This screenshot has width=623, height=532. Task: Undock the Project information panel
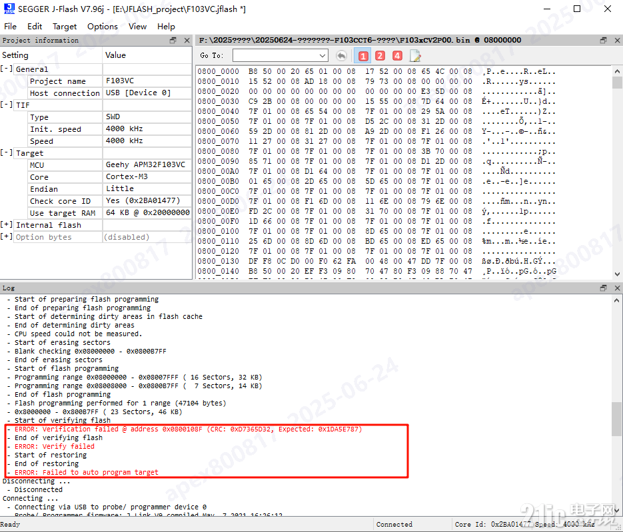[x=173, y=41]
